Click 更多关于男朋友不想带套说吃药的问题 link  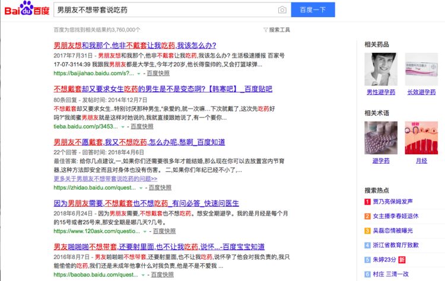[105, 178]
